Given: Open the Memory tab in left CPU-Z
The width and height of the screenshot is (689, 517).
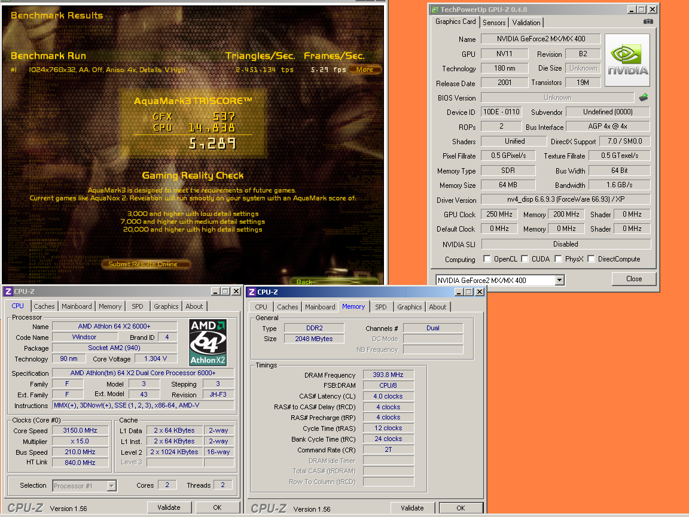Looking at the screenshot, I should [110, 306].
